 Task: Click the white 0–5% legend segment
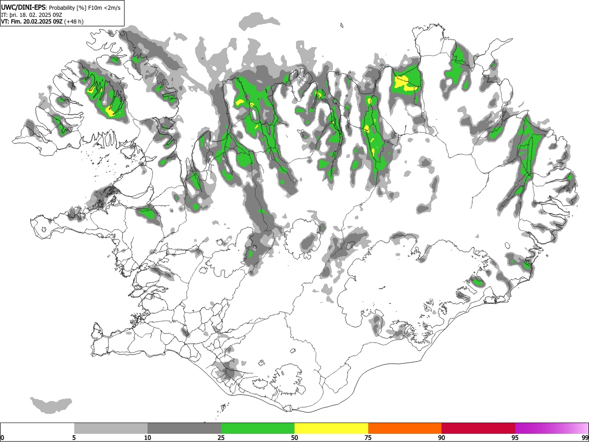coord(37,428)
